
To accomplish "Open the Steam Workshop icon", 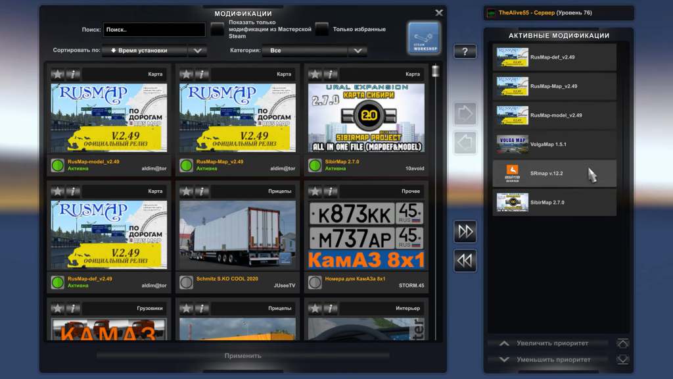I will [x=423, y=38].
